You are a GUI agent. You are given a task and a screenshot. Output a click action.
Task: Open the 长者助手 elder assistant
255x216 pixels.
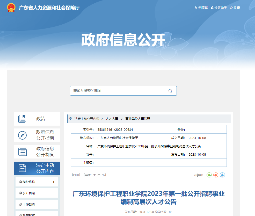pyautogui.click(x=219, y=8)
